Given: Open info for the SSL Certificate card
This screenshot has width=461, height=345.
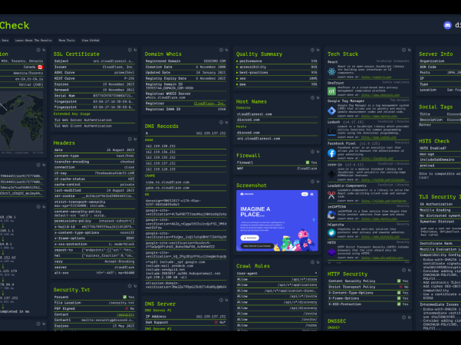Looking at the screenshot, I should click(130, 50).
